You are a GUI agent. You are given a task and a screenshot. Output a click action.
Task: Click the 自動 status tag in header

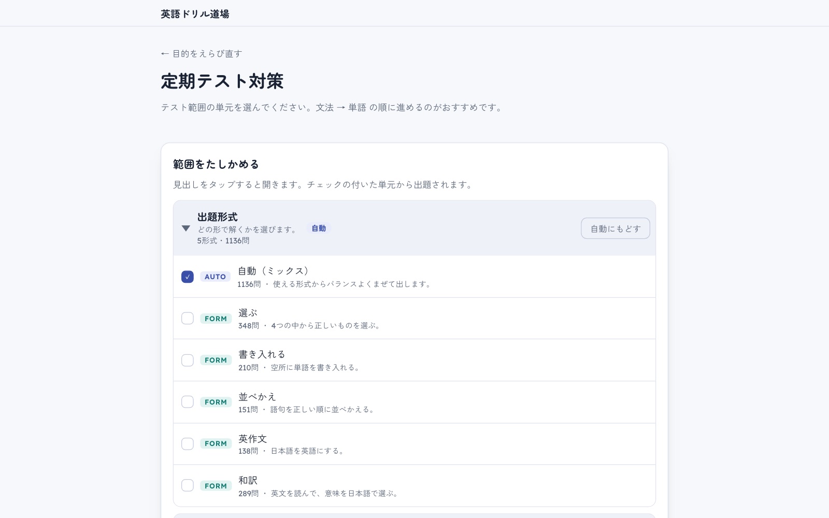click(319, 228)
